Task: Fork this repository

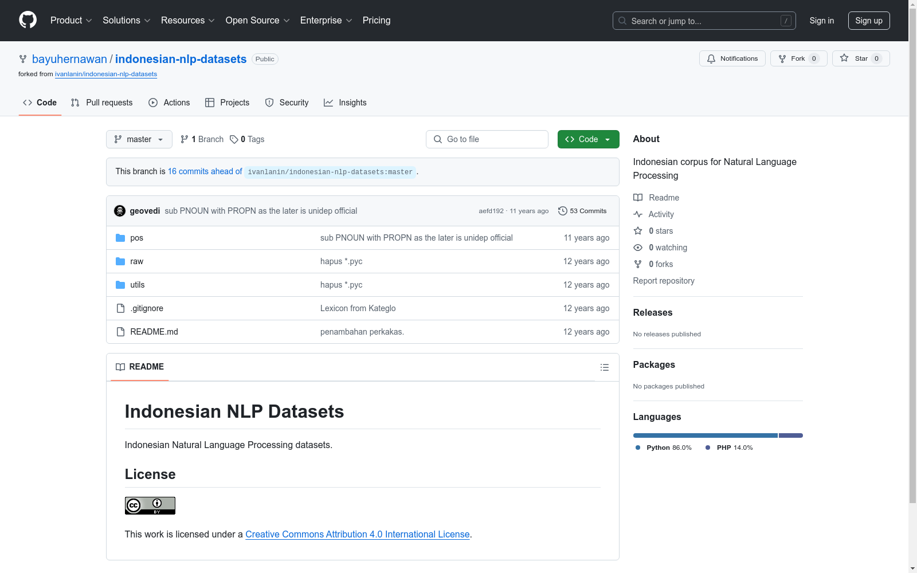Action: pyautogui.click(x=799, y=58)
